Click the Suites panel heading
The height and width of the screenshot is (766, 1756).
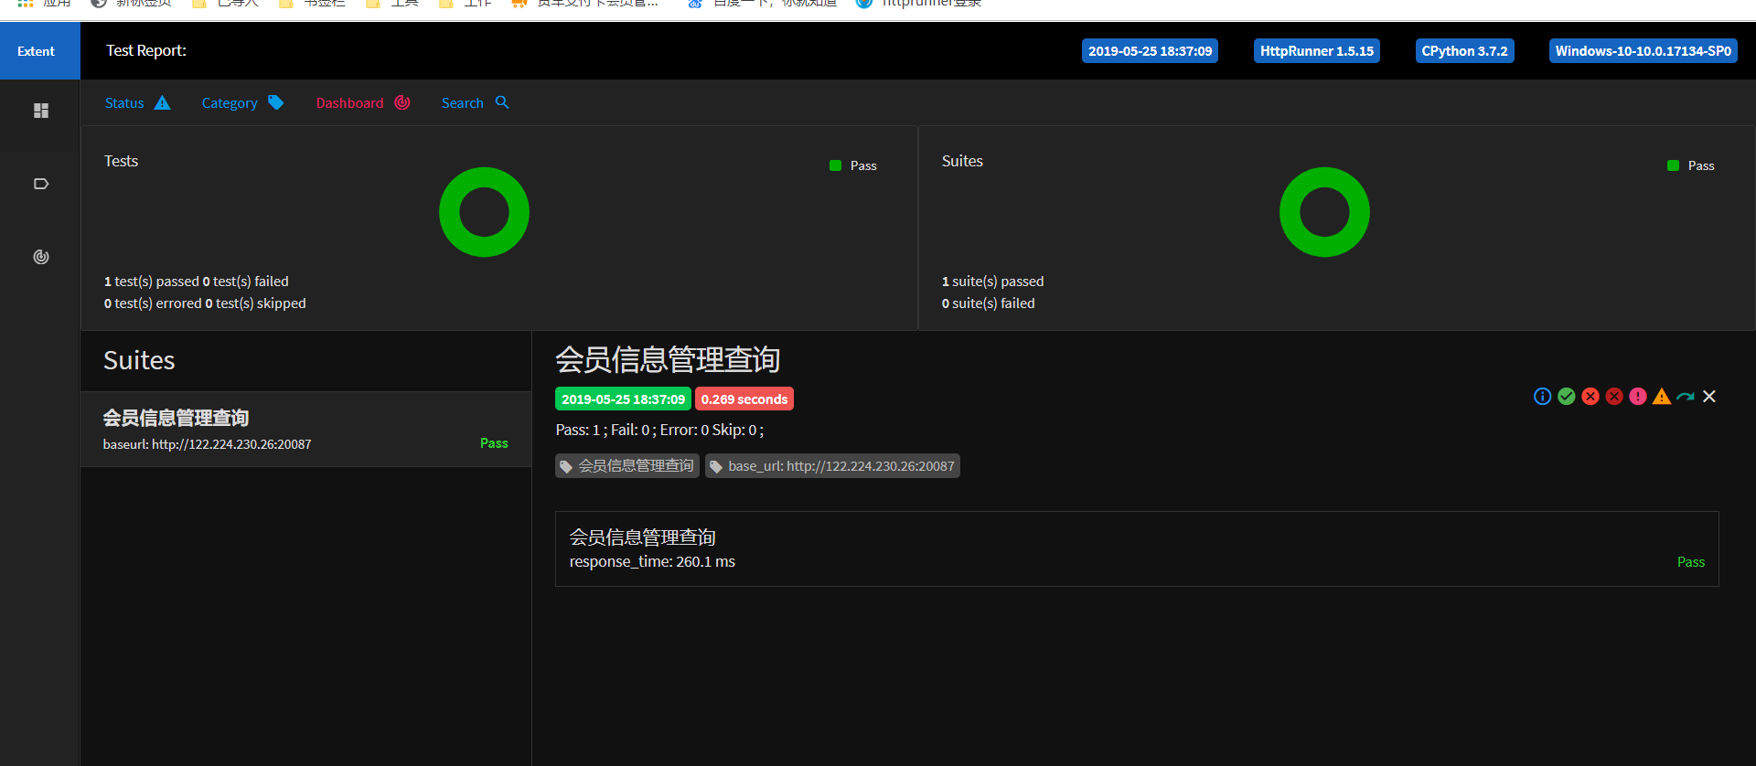[139, 360]
